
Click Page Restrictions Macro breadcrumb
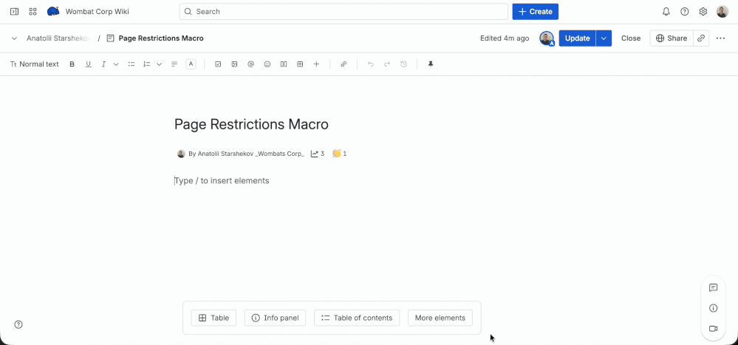[161, 38]
